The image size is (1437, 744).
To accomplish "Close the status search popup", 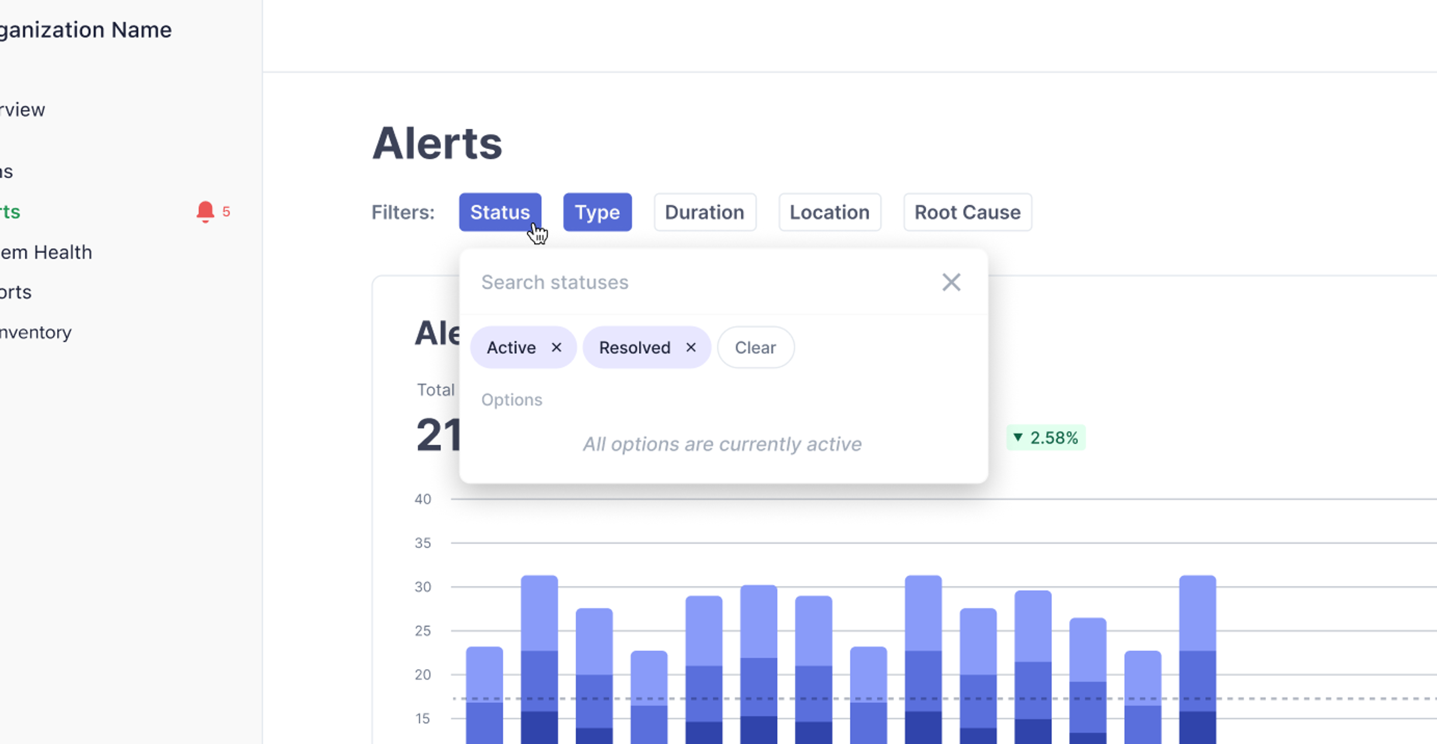I will pos(951,282).
